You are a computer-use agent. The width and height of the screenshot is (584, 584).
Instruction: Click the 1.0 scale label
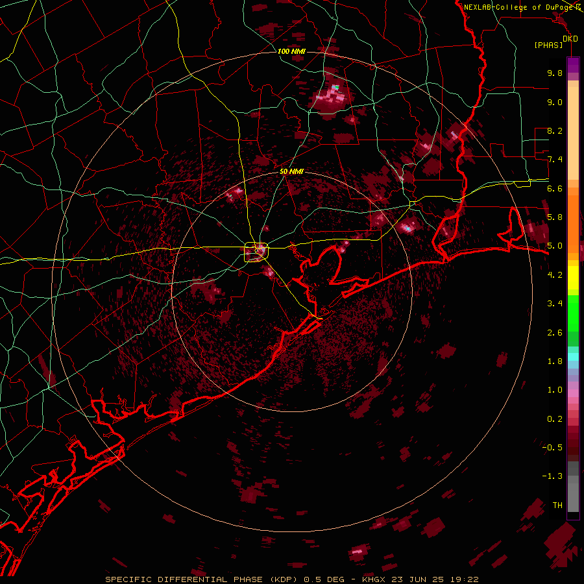(555, 390)
